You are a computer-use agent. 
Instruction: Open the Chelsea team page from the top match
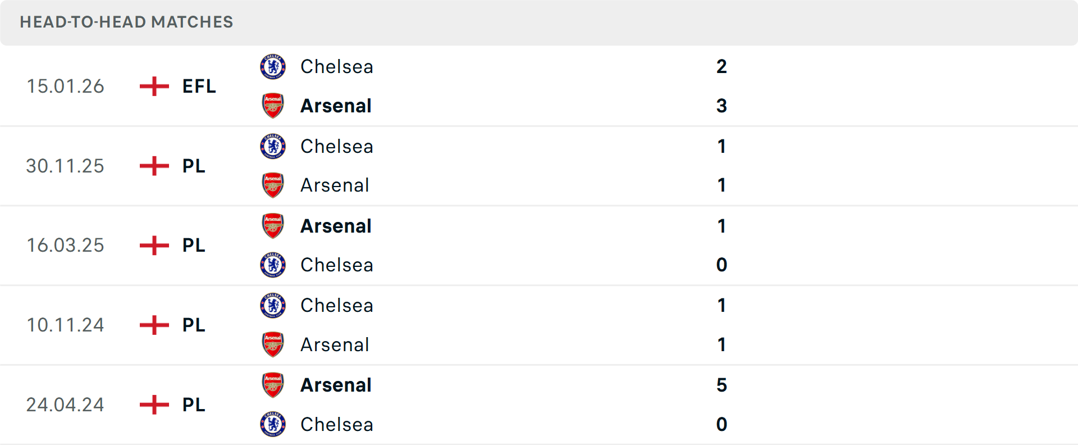(x=336, y=66)
